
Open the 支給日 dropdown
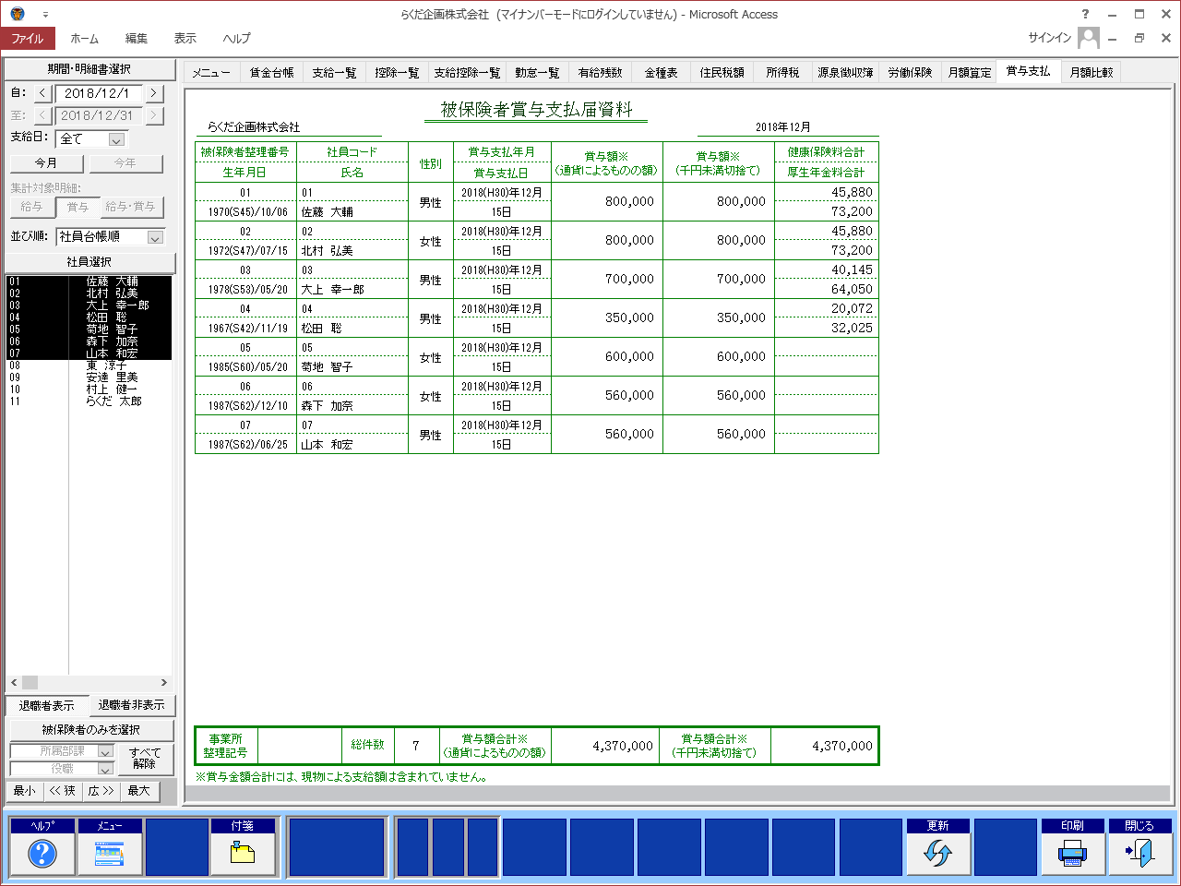pyautogui.click(x=116, y=139)
